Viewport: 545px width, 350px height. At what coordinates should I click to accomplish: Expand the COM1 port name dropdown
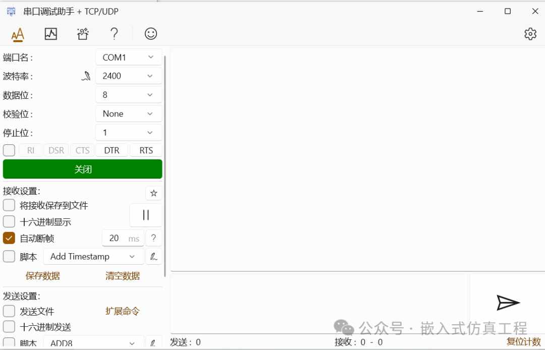point(129,57)
